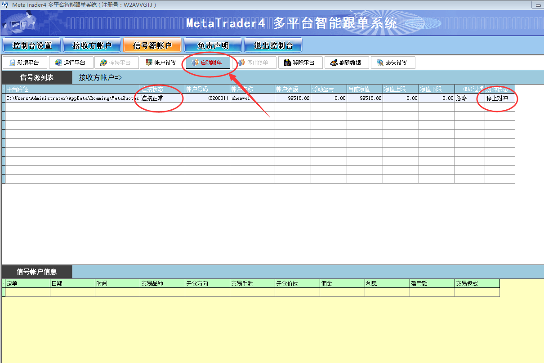
Task: Click the 净值上限 column header
Action: coord(401,89)
